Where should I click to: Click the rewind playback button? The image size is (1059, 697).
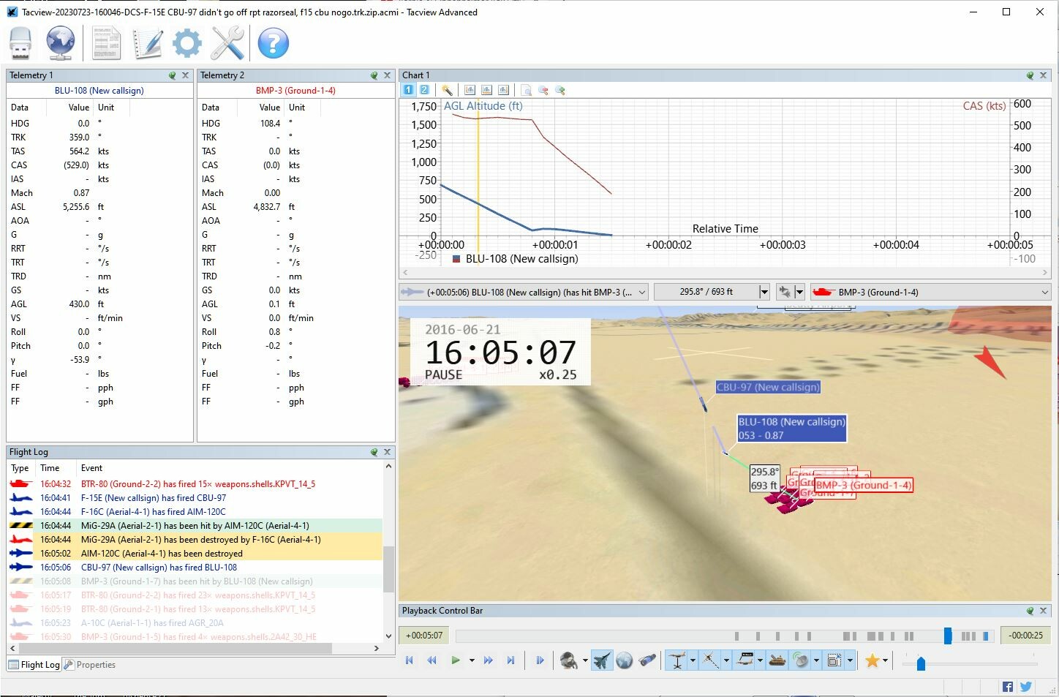(x=431, y=660)
